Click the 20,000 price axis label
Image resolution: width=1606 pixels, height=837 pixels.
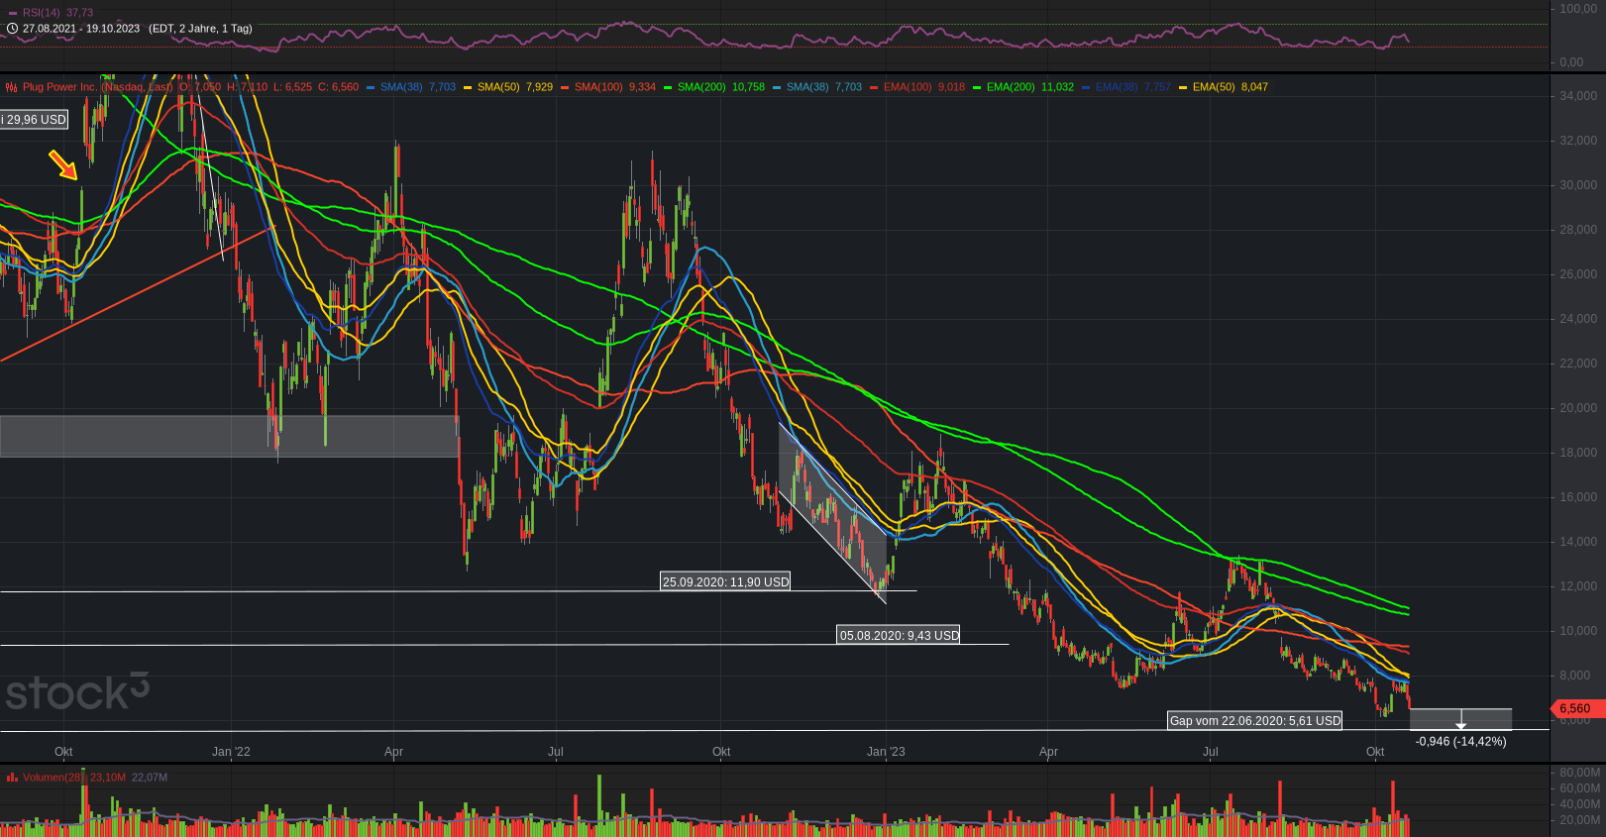point(1578,408)
